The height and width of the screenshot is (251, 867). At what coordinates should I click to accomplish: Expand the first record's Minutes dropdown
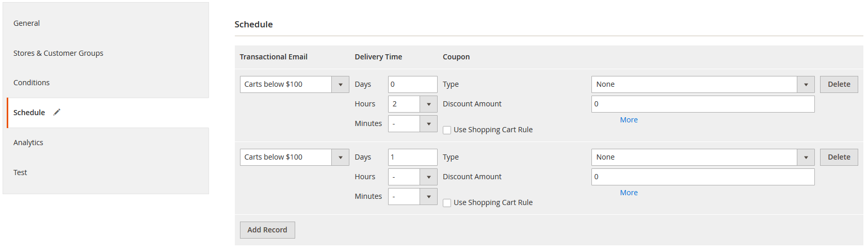click(428, 124)
